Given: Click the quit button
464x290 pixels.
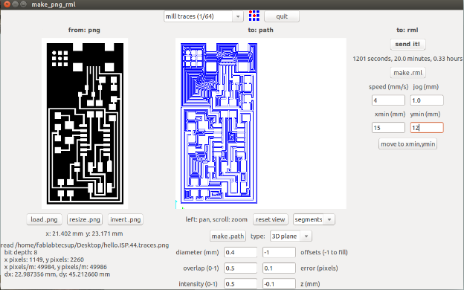Looking at the screenshot, I should coord(282,16).
